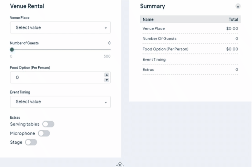
Task: Click the Summary panel heading
Action: point(152,6)
